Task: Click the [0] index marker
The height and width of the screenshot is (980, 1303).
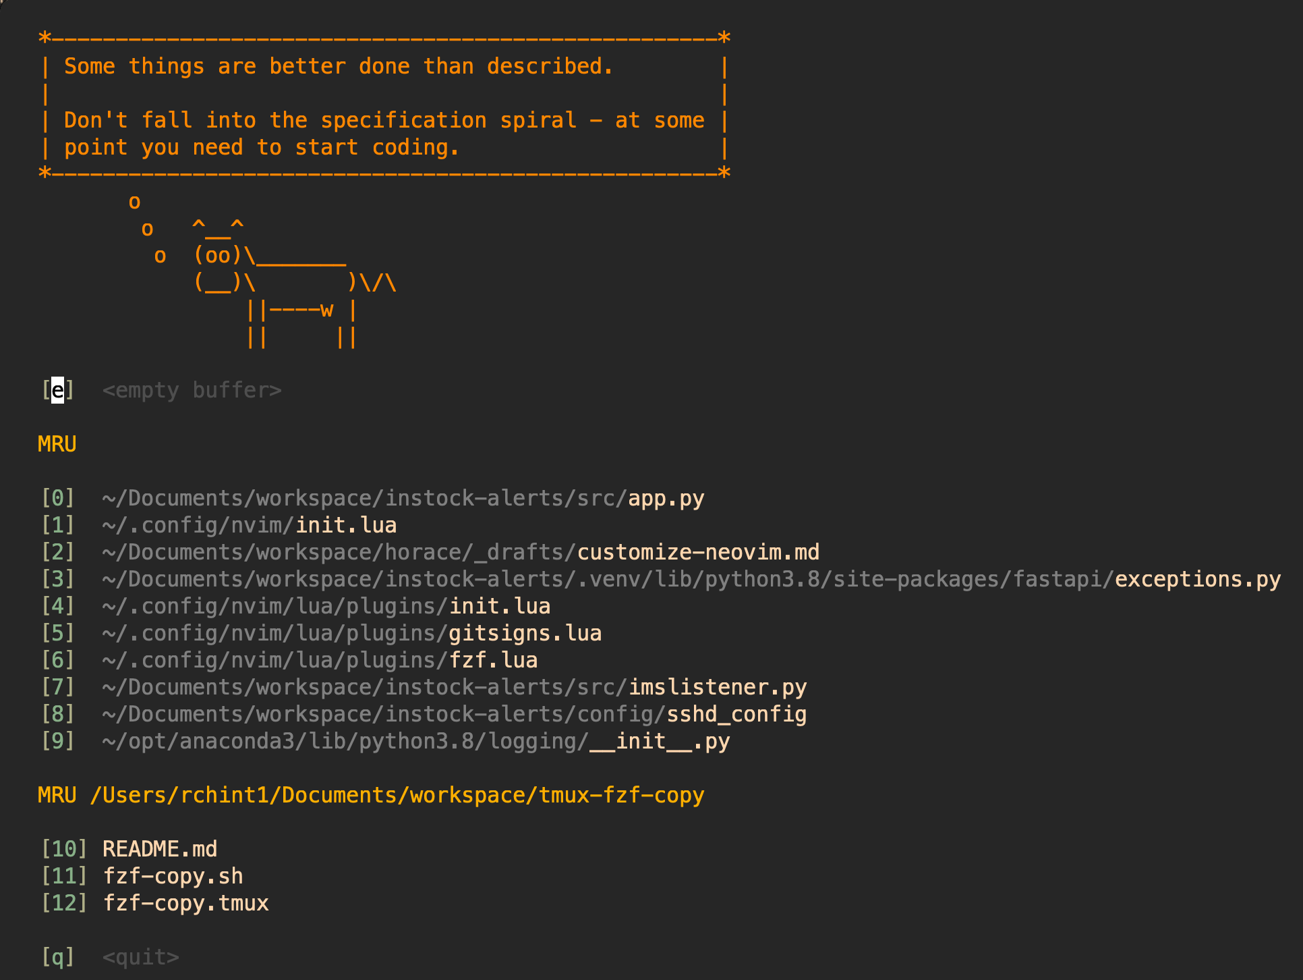Action: [58, 498]
